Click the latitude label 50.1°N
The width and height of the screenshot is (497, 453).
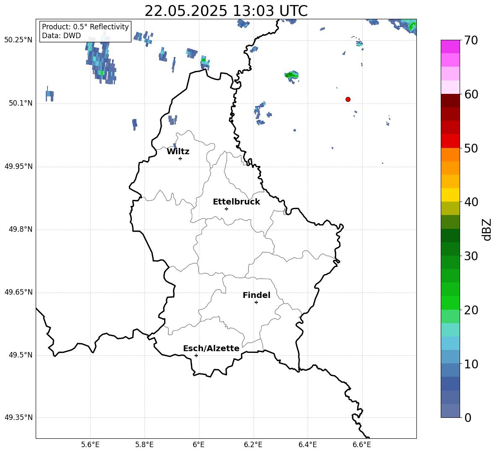(x=21, y=104)
